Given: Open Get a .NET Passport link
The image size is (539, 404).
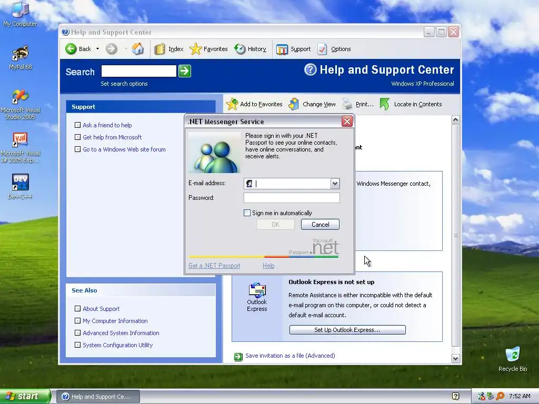Looking at the screenshot, I should pos(214,265).
